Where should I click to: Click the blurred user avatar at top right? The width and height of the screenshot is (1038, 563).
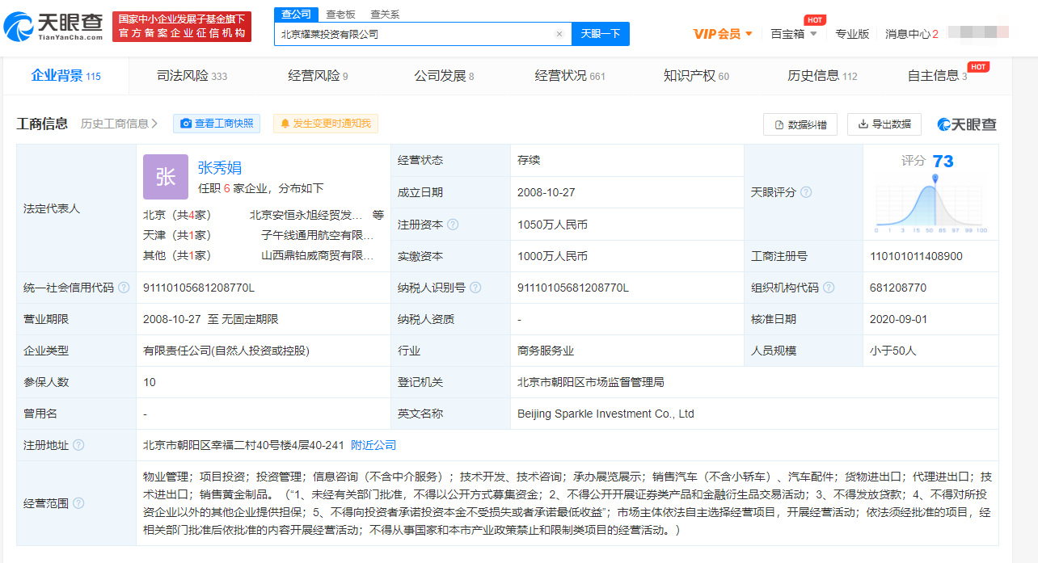click(978, 32)
